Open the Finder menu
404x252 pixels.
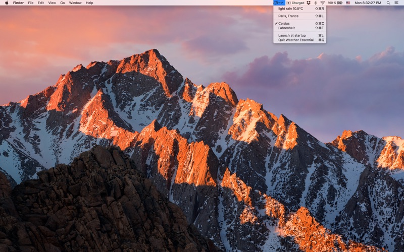[x=18, y=3]
